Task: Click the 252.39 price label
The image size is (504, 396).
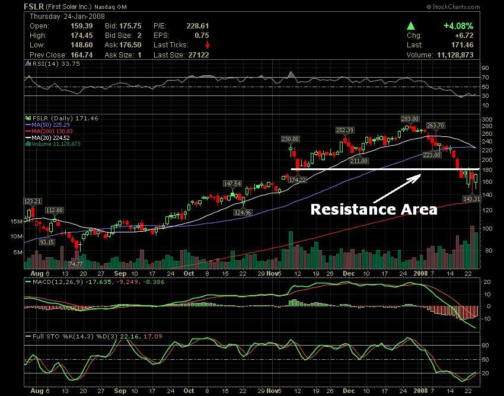Action: [344, 130]
